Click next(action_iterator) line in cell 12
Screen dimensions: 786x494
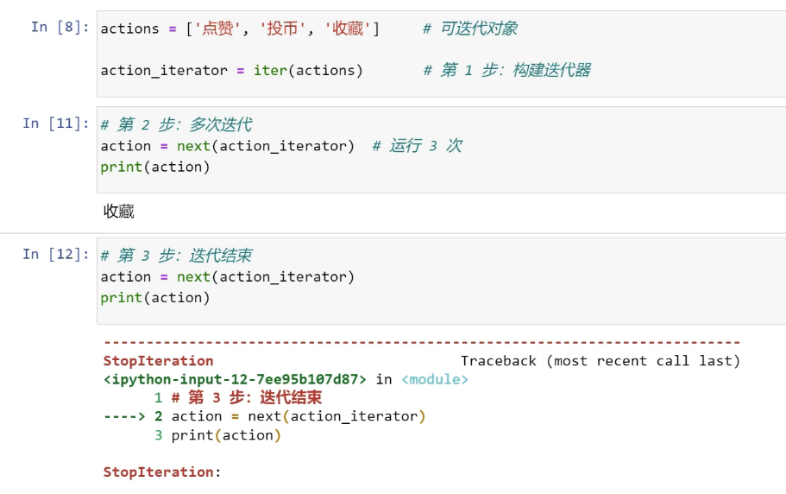pos(228,277)
